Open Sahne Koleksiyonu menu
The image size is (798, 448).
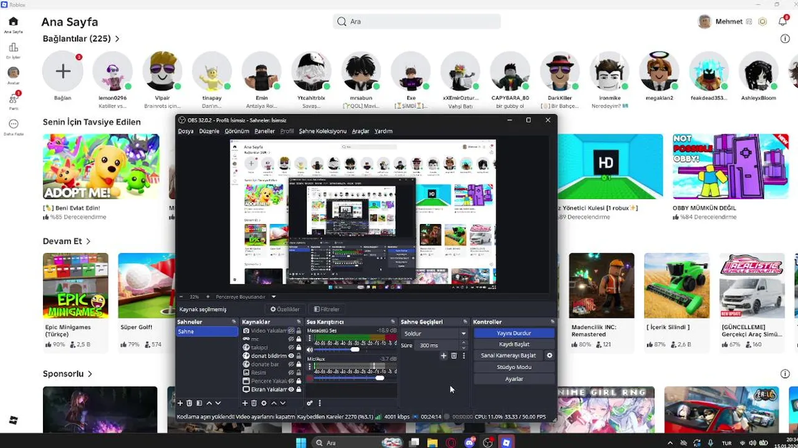pos(322,131)
